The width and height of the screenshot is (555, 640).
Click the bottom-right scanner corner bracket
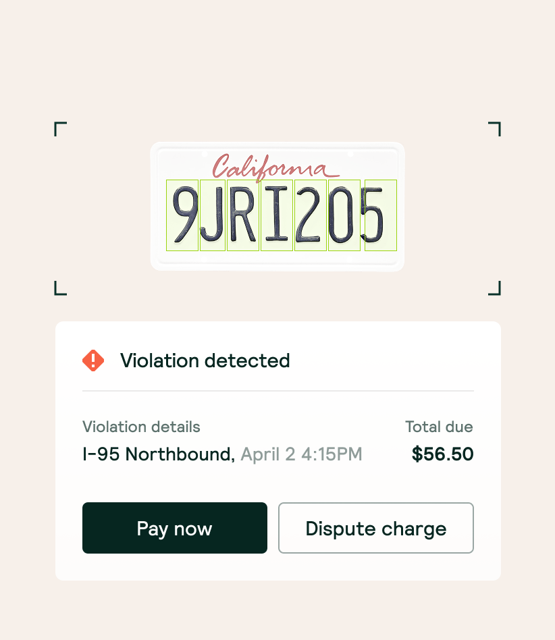pyautogui.click(x=494, y=288)
